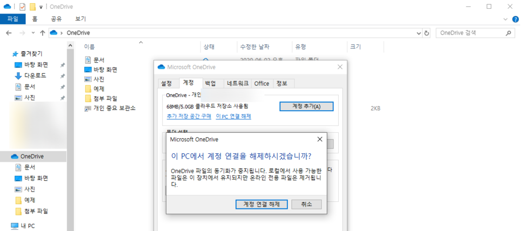The height and width of the screenshot is (231, 522).
Task: Select OneDrive in the navigation pane
Action: pos(34,156)
